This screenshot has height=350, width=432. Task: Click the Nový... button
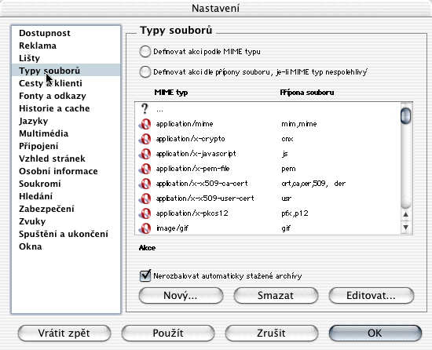(181, 296)
